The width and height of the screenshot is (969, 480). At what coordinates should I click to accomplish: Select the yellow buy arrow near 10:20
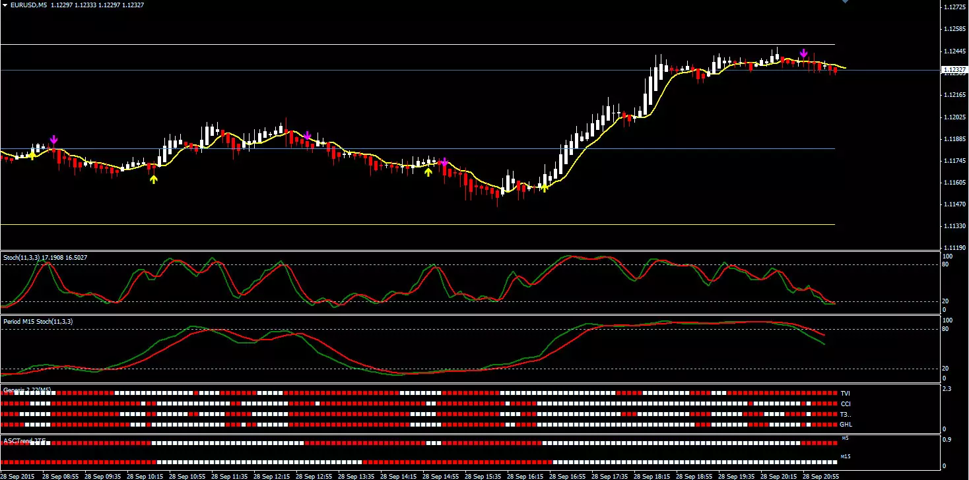(x=154, y=179)
